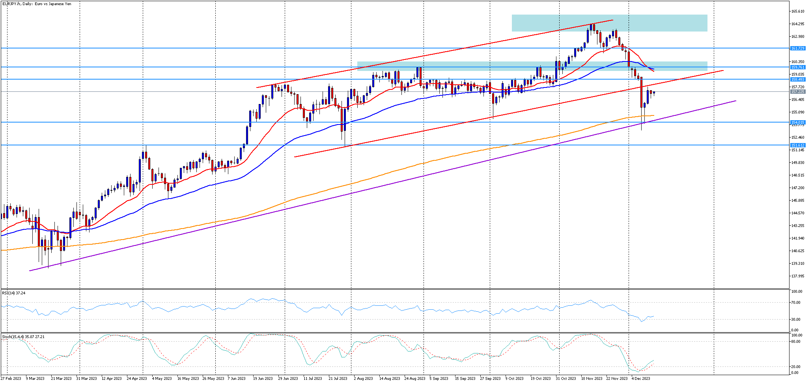Image resolution: width=810 pixels, height=383 pixels.
Task: Select the lower light-blue zone rectangle near 159.761
Action: coord(532,66)
